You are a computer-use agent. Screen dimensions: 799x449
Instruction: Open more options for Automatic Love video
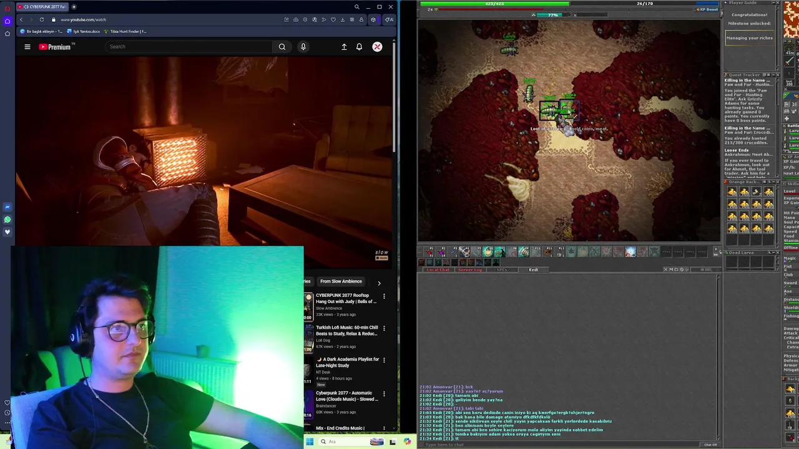(x=384, y=393)
